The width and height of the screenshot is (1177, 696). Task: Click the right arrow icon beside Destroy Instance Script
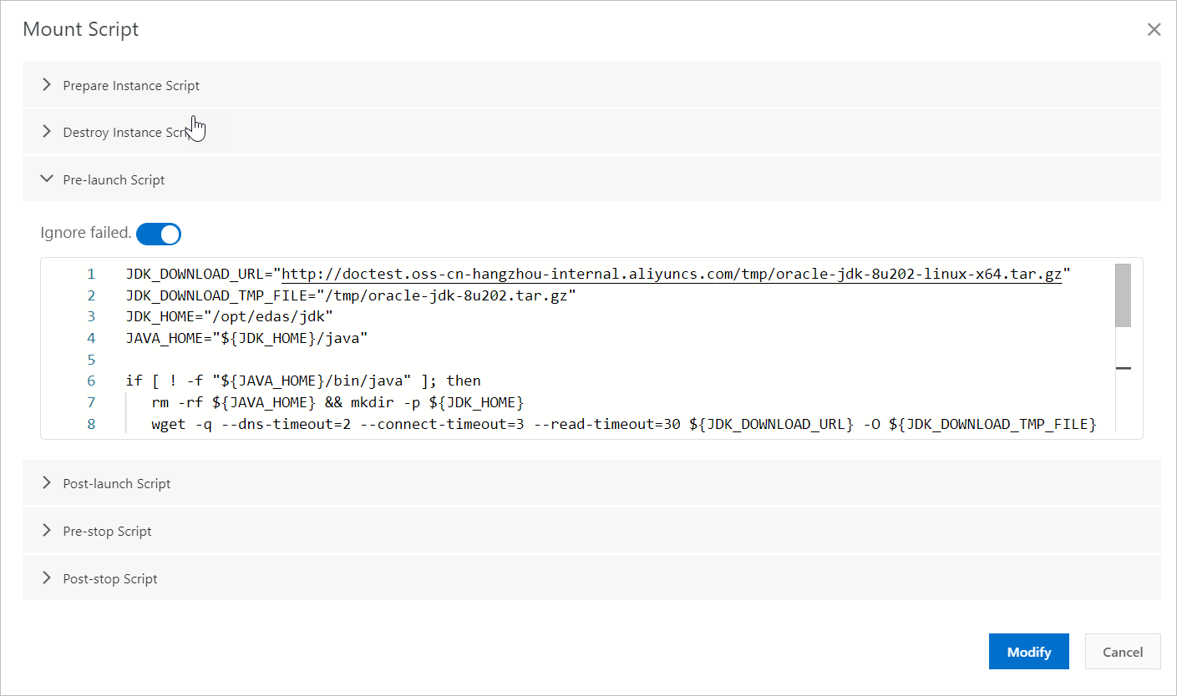coord(47,131)
